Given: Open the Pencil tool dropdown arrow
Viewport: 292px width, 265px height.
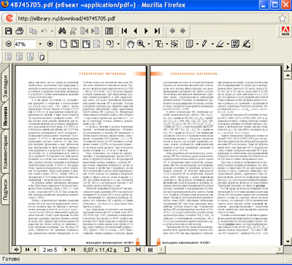Looking at the screenshot, I should [212, 45].
